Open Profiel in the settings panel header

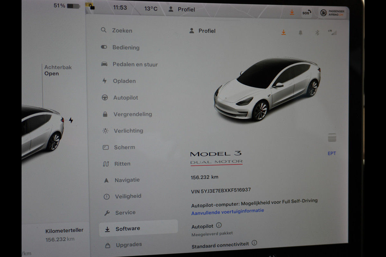(202, 31)
